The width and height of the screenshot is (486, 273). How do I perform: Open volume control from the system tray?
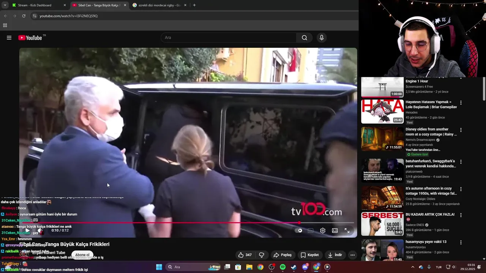454,267
